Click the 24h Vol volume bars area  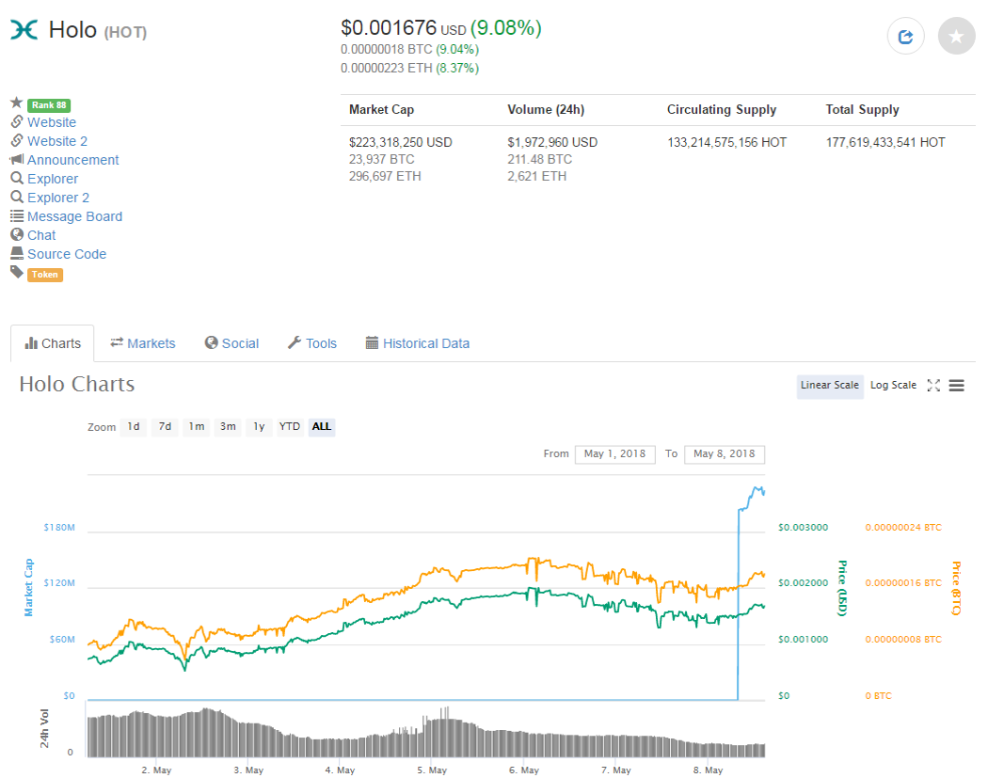[x=426, y=732]
